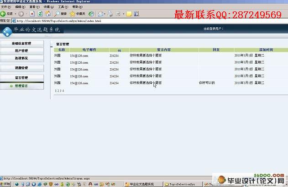Viewport: 288px width, 187px height.
Task: Select the 管理留言 sidebar link
Action: click(21, 86)
